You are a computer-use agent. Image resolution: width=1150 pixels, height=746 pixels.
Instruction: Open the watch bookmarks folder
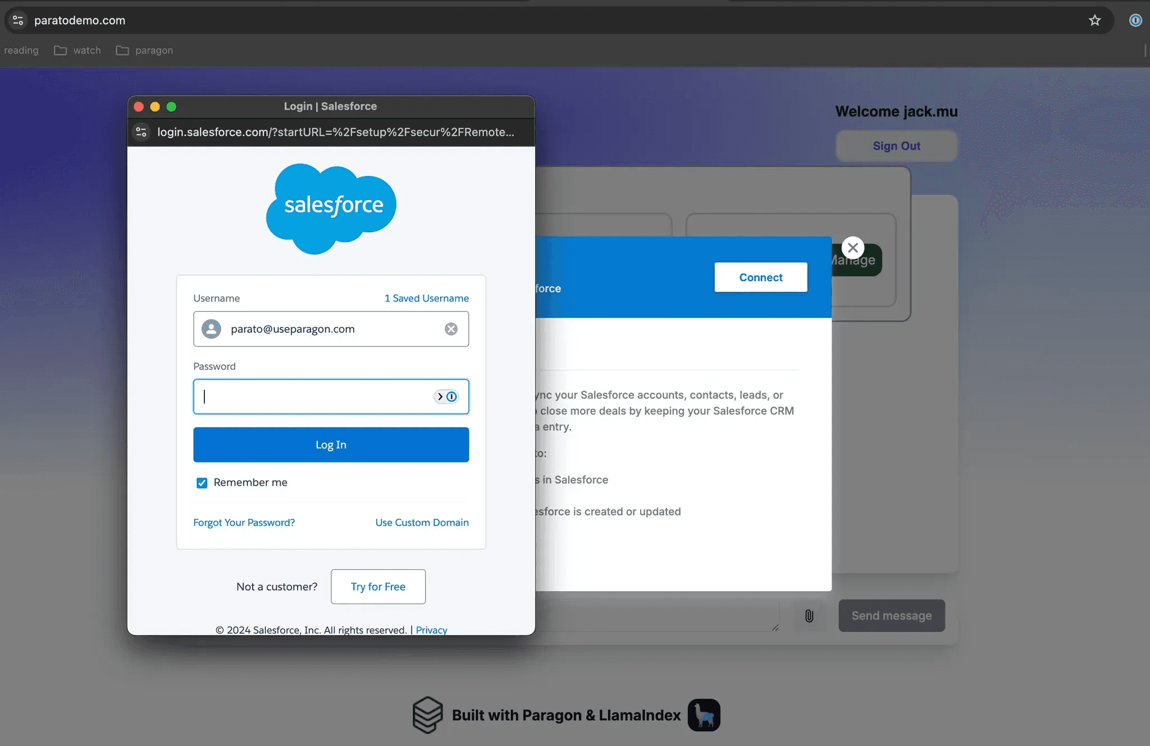[x=77, y=51]
